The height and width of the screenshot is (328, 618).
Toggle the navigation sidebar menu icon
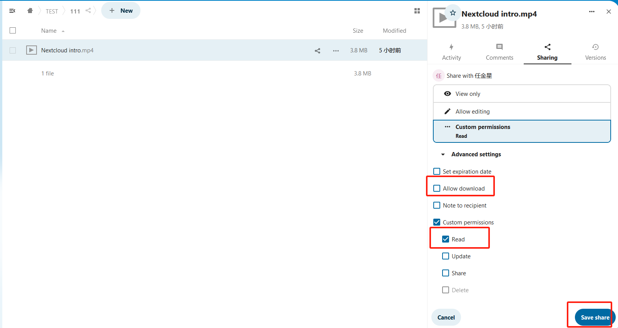pyautogui.click(x=12, y=11)
